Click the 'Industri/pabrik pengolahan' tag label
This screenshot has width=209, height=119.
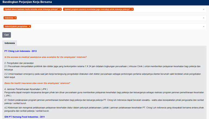point(16,27)
